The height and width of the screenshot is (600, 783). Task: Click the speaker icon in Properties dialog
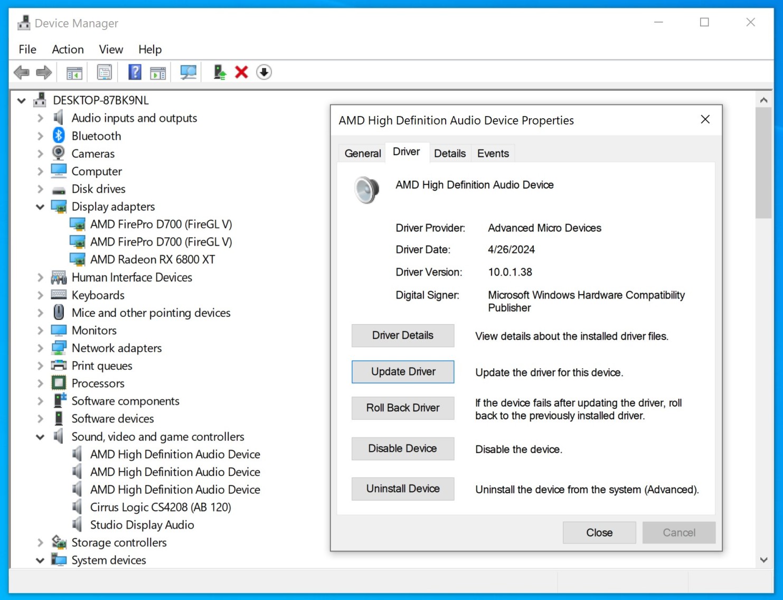[x=366, y=190]
